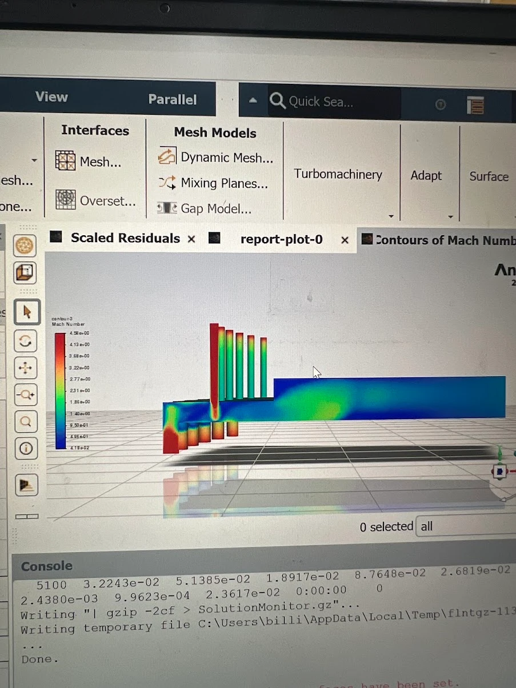The height and width of the screenshot is (688, 516).
Task: Activate the zoom in/out magnifier tool
Action: (25, 395)
